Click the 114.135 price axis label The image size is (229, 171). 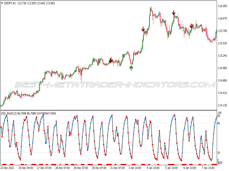(222, 105)
